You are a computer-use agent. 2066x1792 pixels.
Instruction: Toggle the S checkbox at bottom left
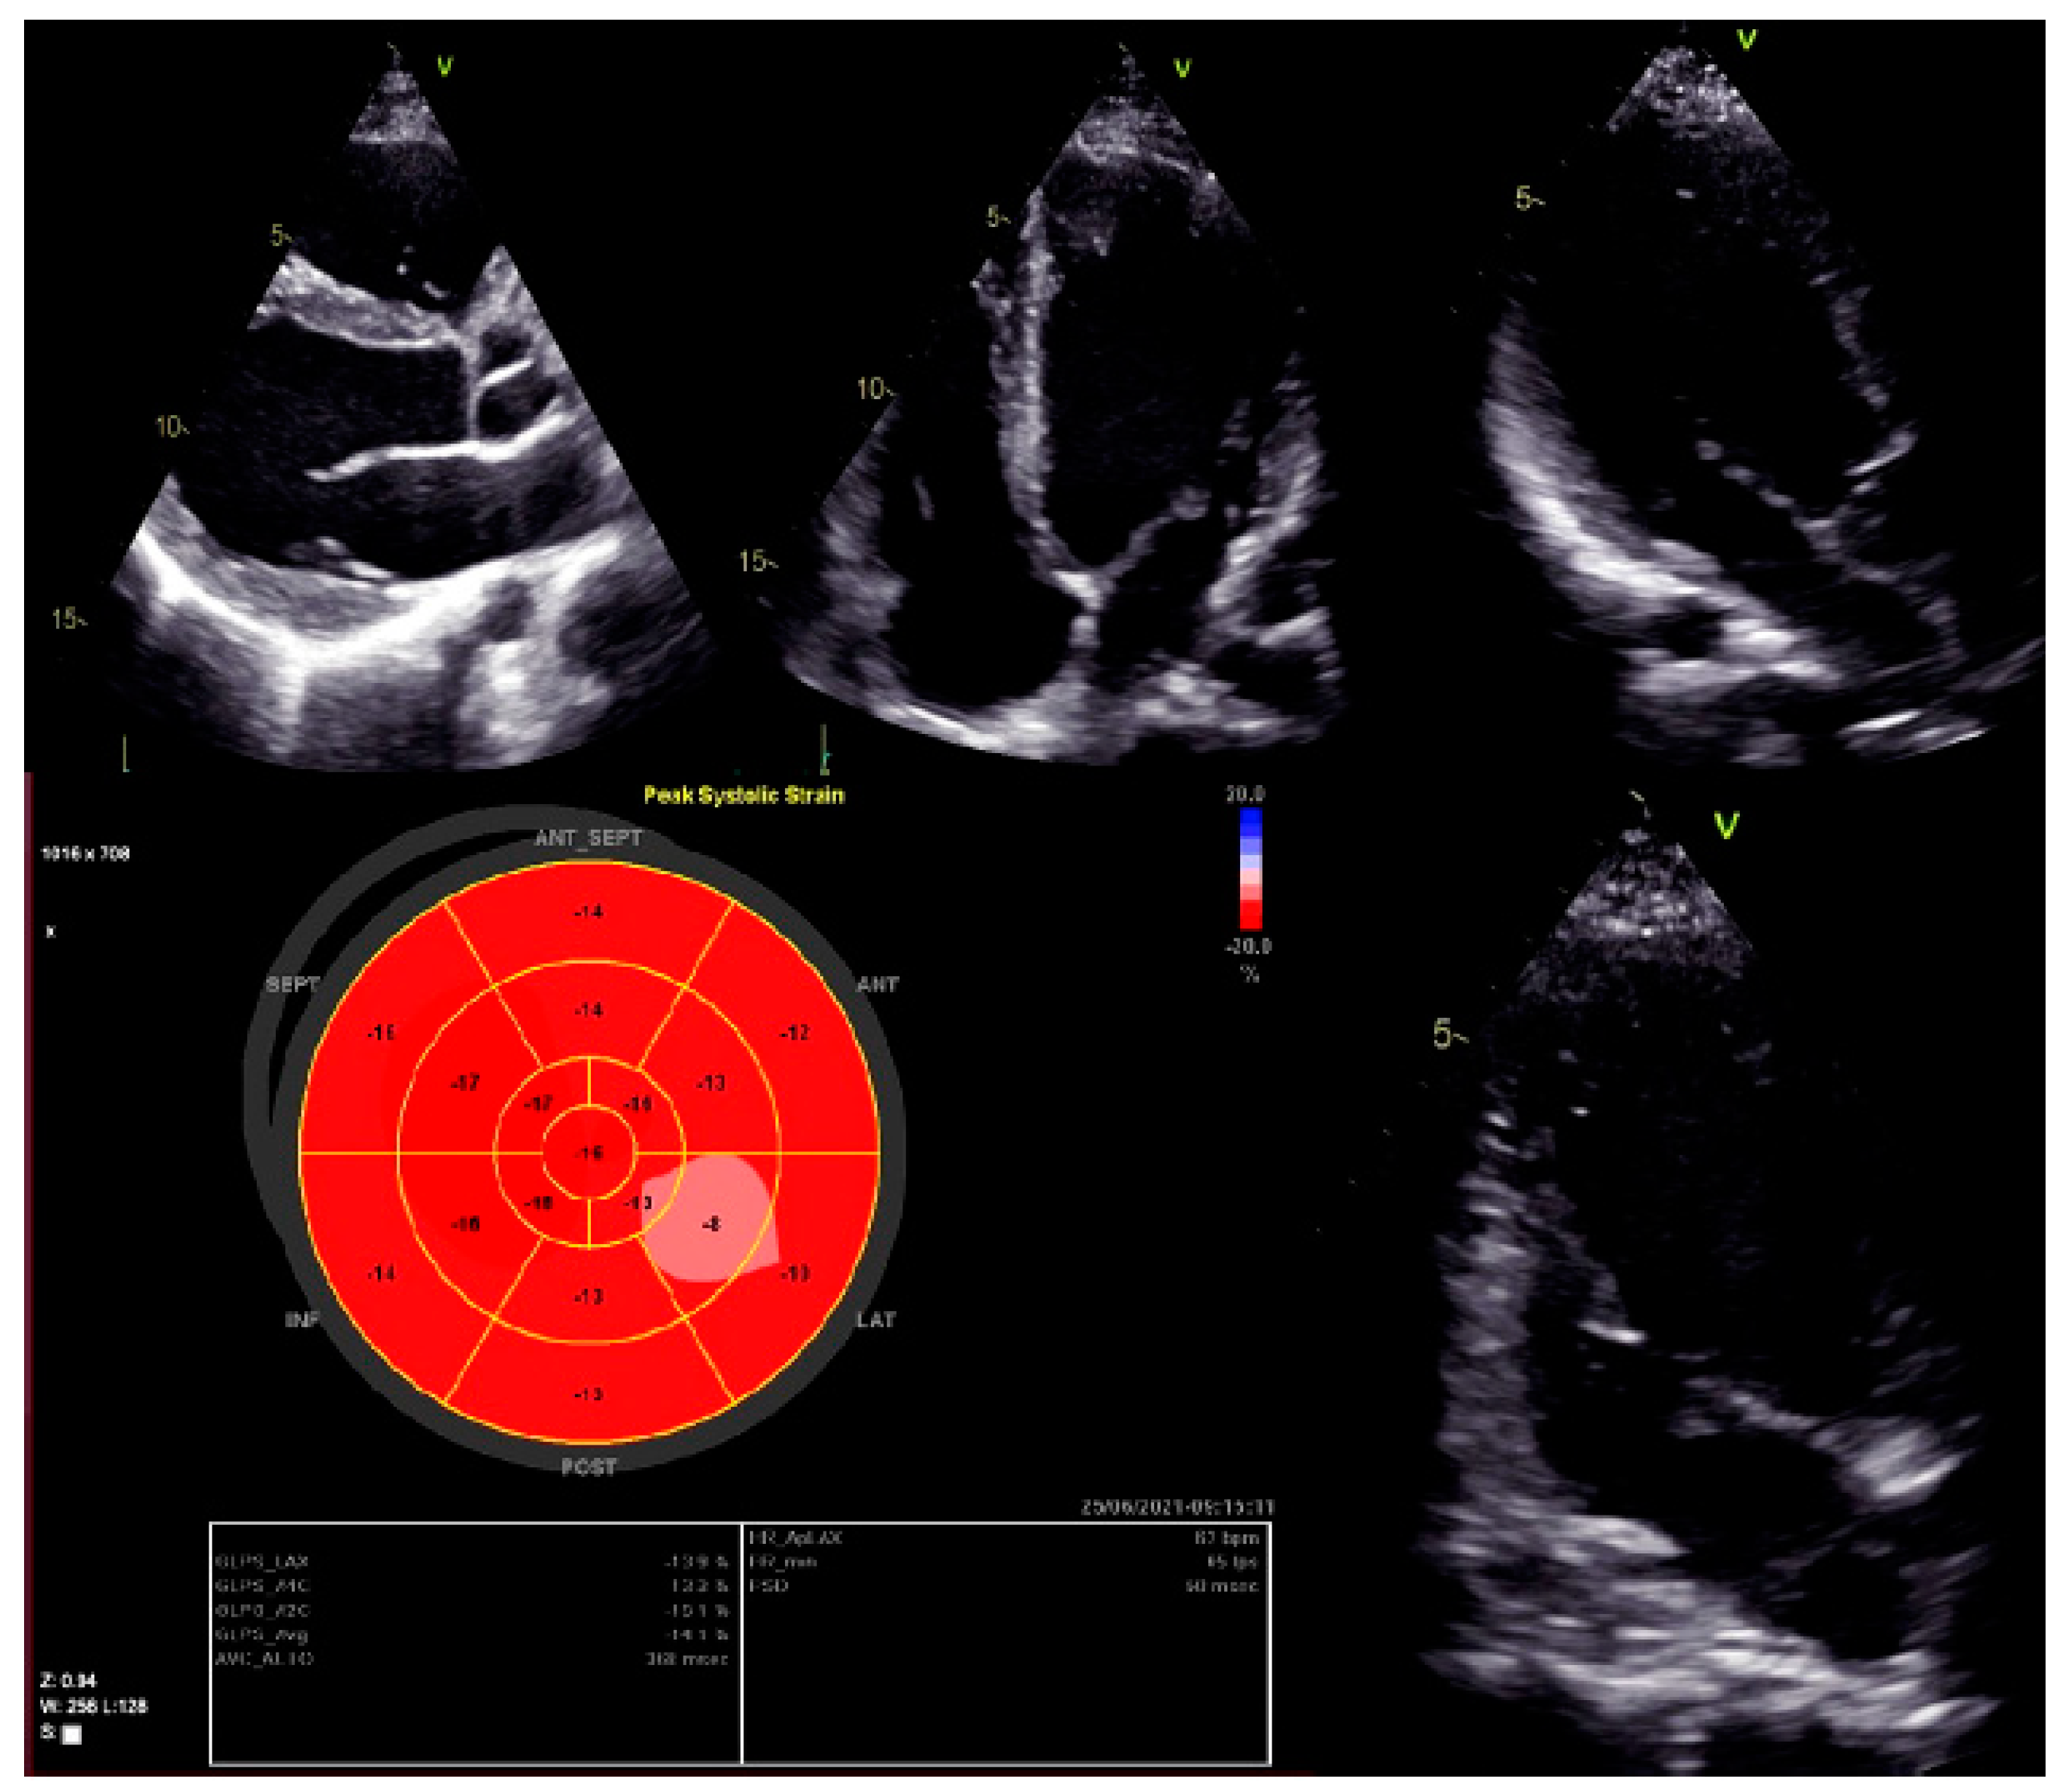tap(72, 1734)
